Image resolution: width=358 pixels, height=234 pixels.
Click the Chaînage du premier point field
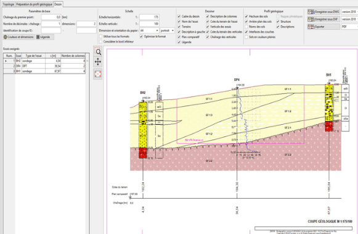point(51,17)
